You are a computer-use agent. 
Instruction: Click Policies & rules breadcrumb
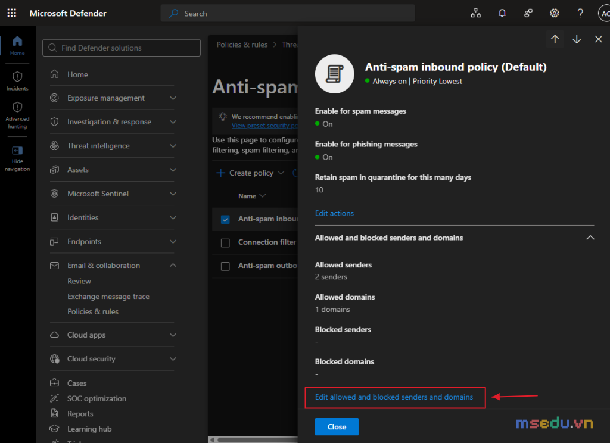[242, 45]
